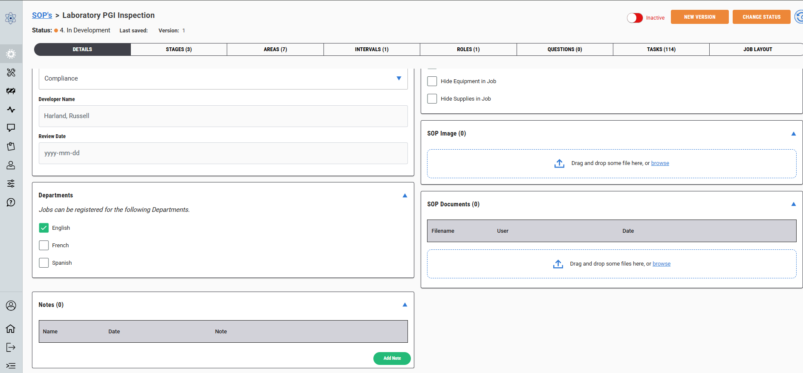Toggle the Inactive status switch
Image resolution: width=803 pixels, height=373 pixels.
(635, 18)
